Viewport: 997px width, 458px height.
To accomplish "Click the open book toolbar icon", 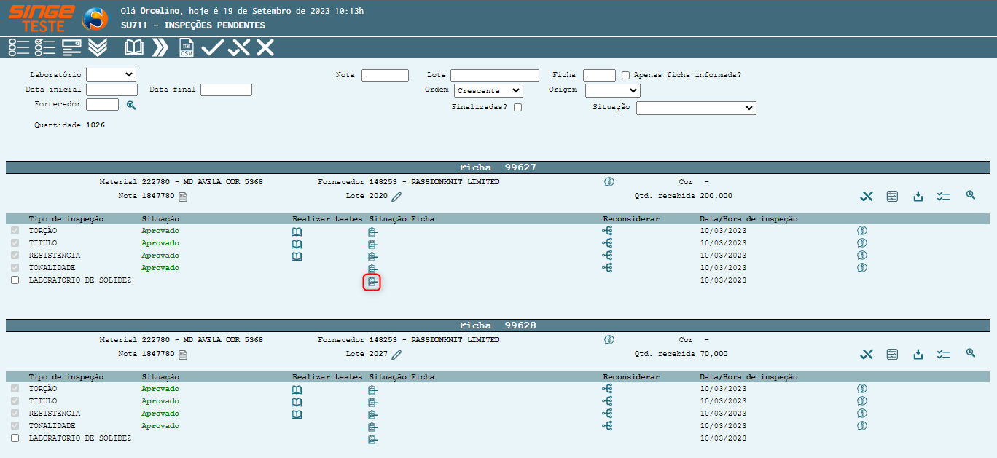I will 134,48.
